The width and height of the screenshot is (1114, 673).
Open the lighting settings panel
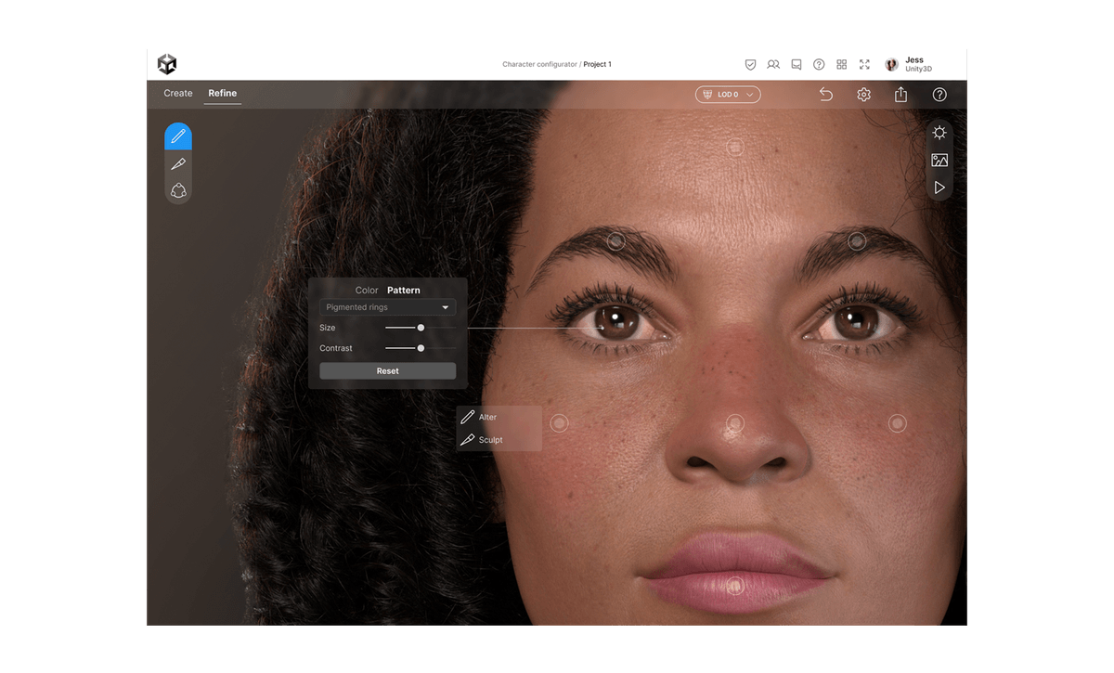pyautogui.click(x=939, y=132)
